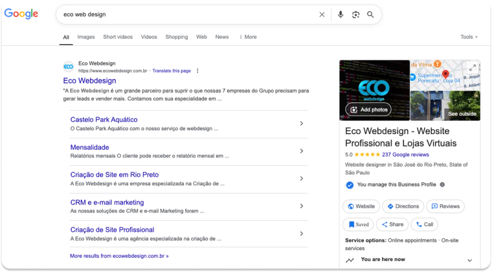Screen dimensions: 492x272
Task: Click the info icon next to Business Profile
Action: click(x=442, y=185)
